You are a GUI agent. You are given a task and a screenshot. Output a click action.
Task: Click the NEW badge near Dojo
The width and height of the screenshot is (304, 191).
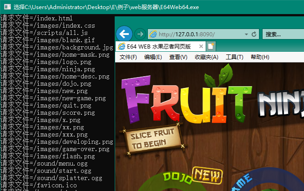[207, 175]
